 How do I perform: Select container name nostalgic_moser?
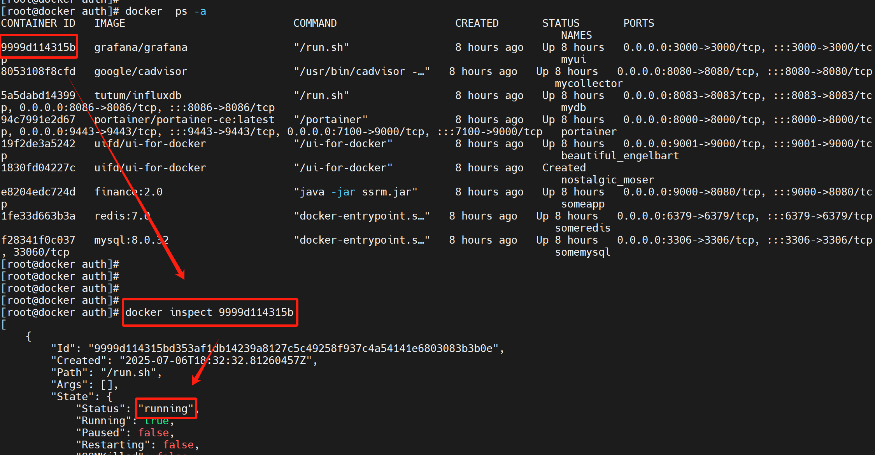coord(608,180)
